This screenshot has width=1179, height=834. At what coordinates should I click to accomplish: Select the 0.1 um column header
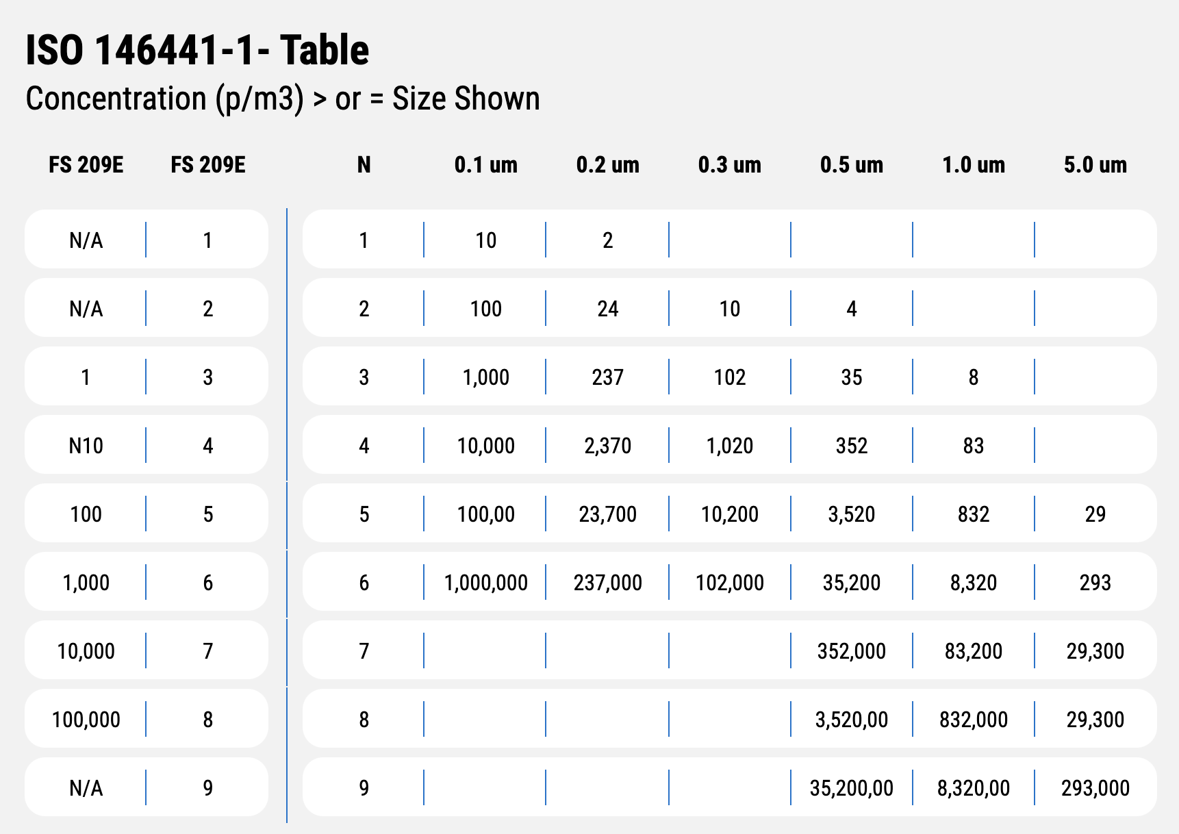click(485, 165)
